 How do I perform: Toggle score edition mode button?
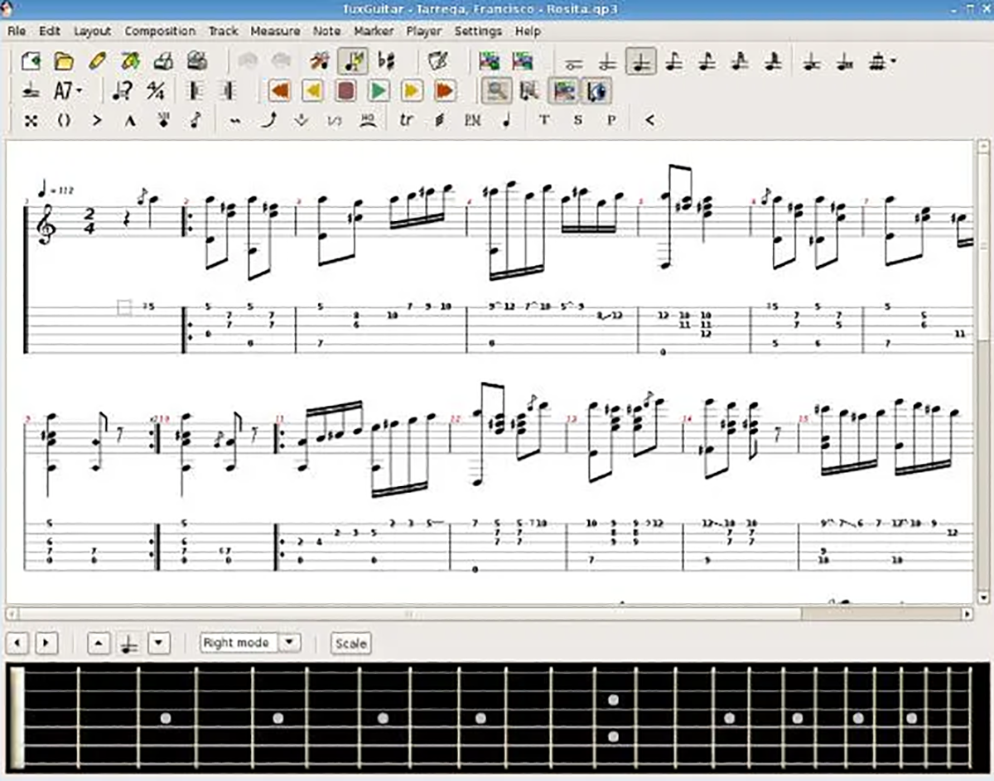pyautogui.click(x=353, y=61)
